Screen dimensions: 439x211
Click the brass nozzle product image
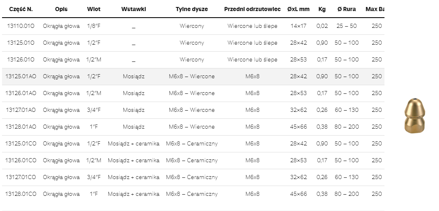(x=414, y=116)
